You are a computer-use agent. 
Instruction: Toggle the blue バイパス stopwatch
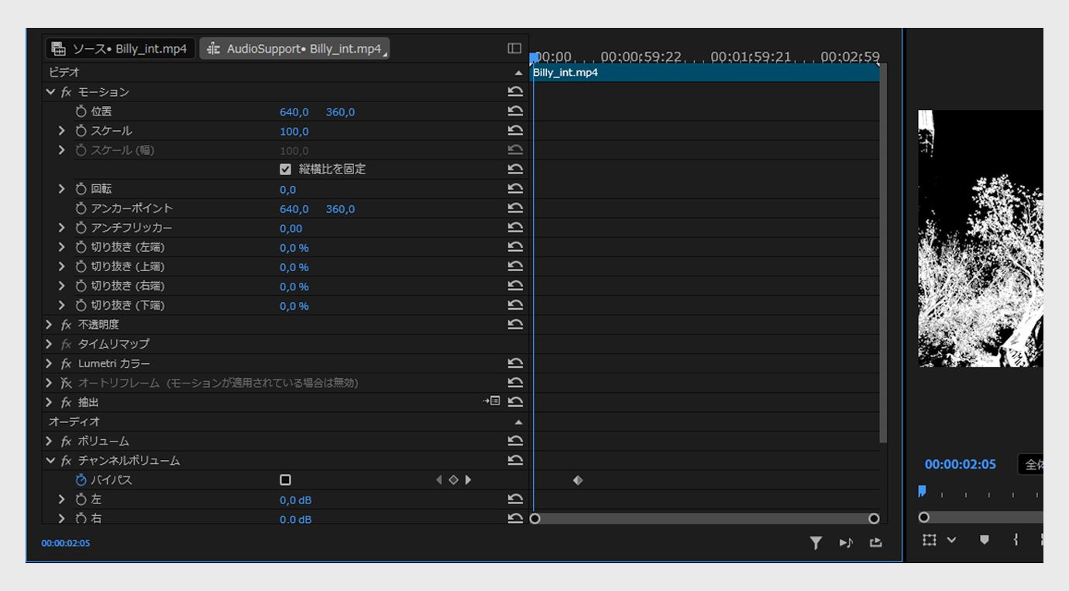(81, 480)
